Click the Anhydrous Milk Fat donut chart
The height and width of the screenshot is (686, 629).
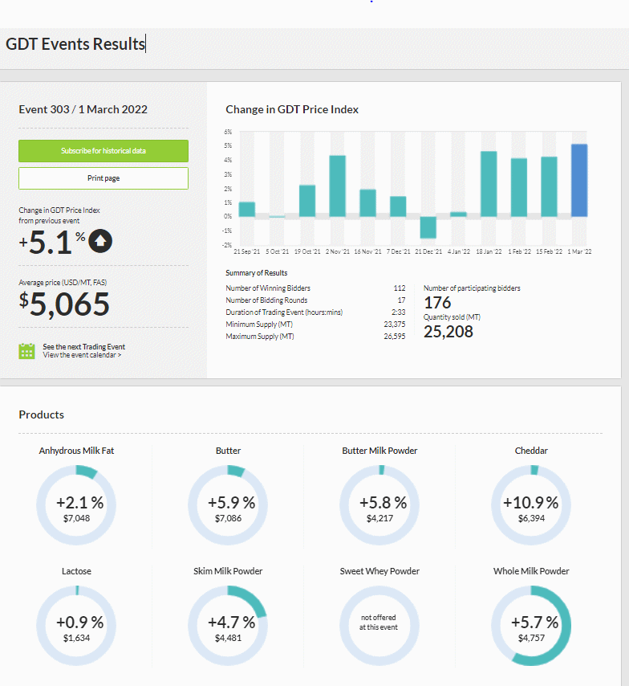pyautogui.click(x=76, y=505)
